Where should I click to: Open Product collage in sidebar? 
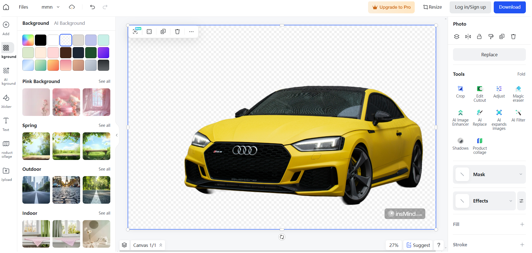click(x=7, y=149)
